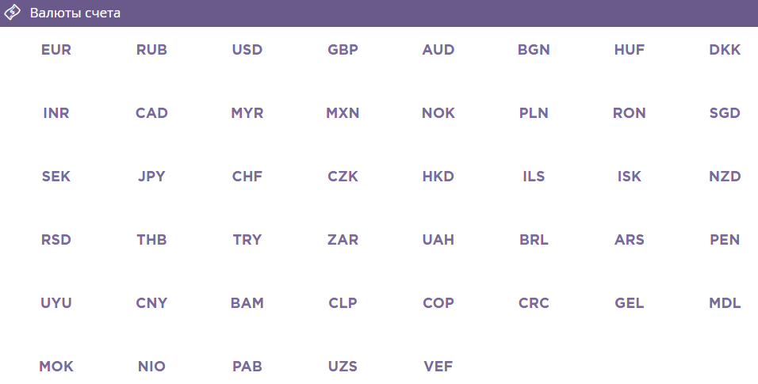Click the GEL currency option
The width and height of the screenshot is (758, 384).
pos(630,303)
